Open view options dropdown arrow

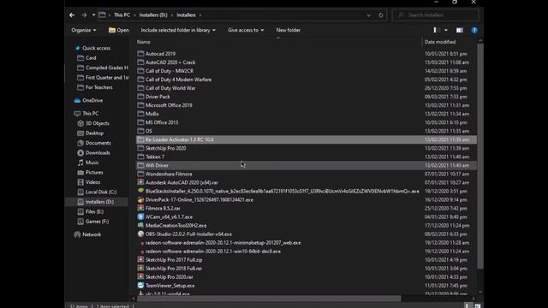[x=446, y=31]
